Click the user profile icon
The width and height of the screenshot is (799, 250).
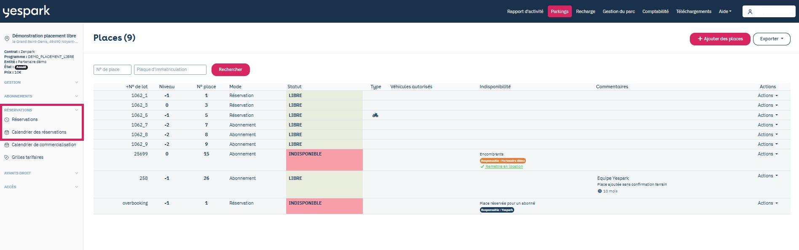click(x=750, y=12)
